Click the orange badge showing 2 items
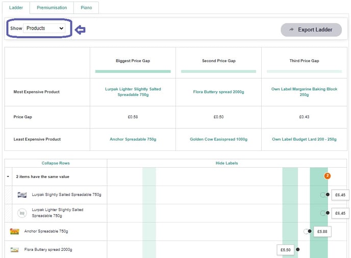The height and width of the screenshot is (258, 351). (x=328, y=176)
